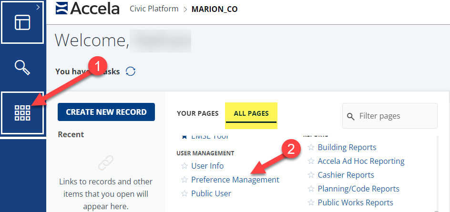Image resolution: width=450 pixels, height=212 pixels.
Task: Open the dashboard layout icon in sidebar
Action: click(22, 22)
